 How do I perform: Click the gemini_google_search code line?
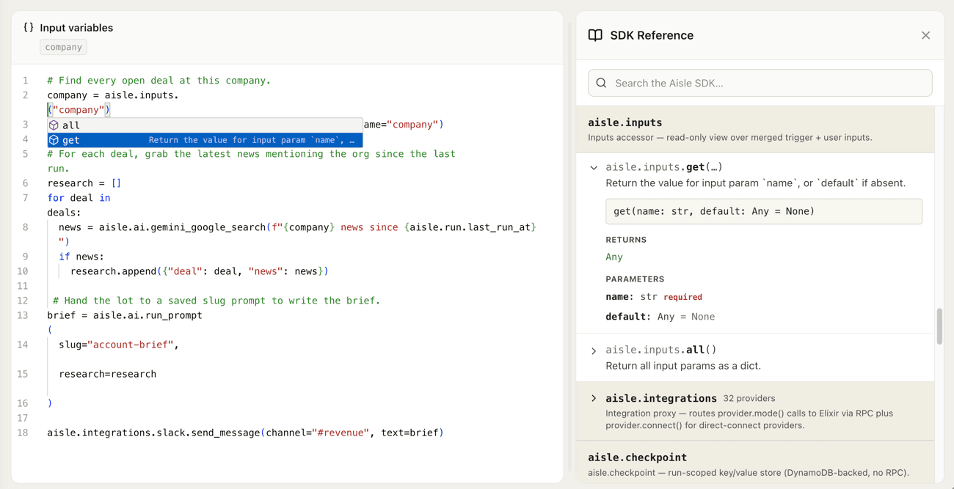(x=297, y=227)
